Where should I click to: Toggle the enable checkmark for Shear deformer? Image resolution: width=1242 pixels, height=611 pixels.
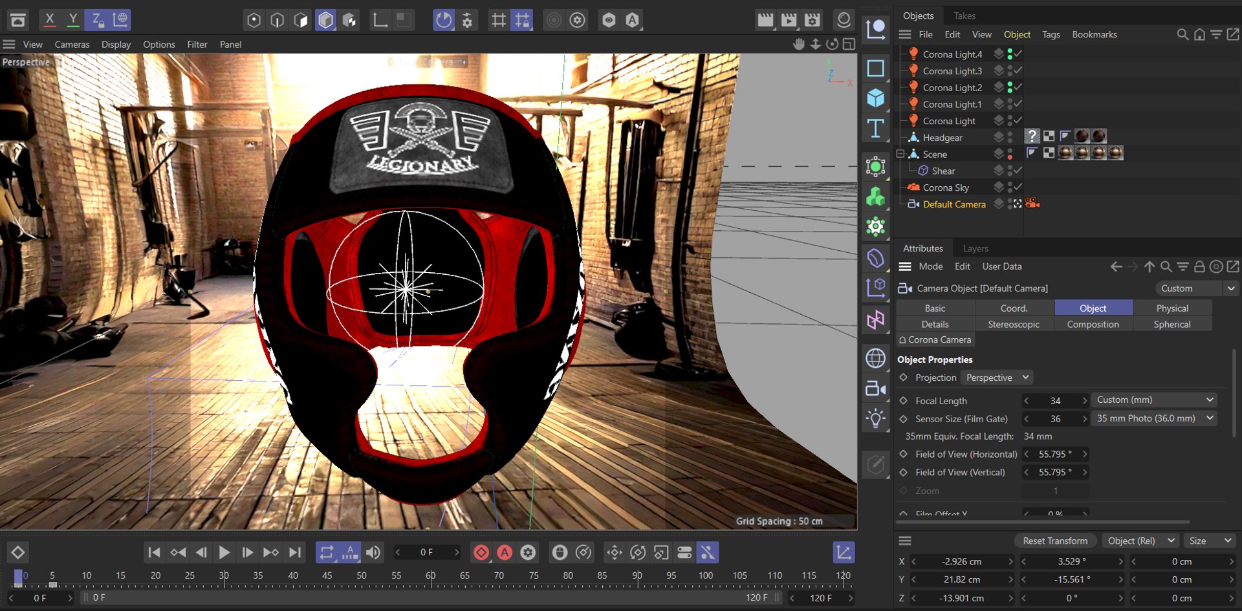point(1018,170)
